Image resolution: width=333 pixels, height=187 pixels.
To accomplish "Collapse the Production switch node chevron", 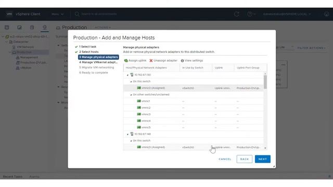I will point(10,52).
